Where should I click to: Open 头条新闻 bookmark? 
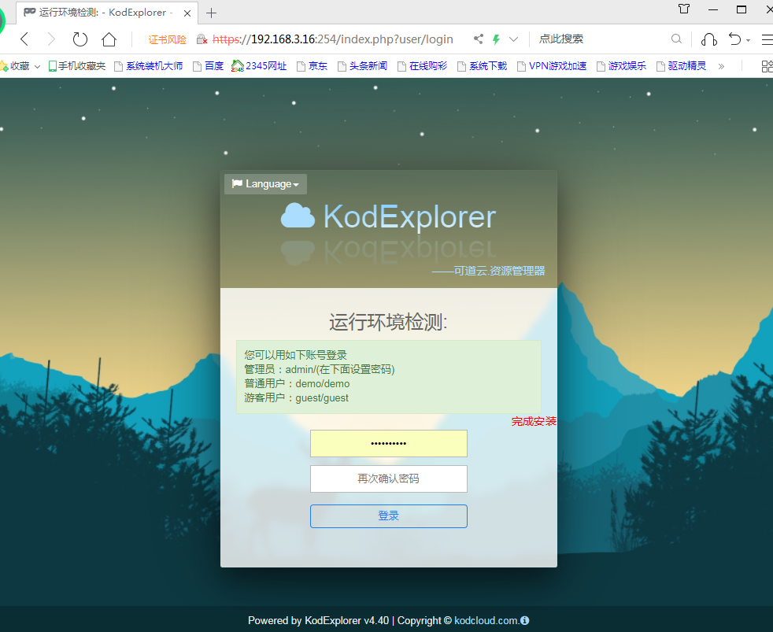click(362, 66)
